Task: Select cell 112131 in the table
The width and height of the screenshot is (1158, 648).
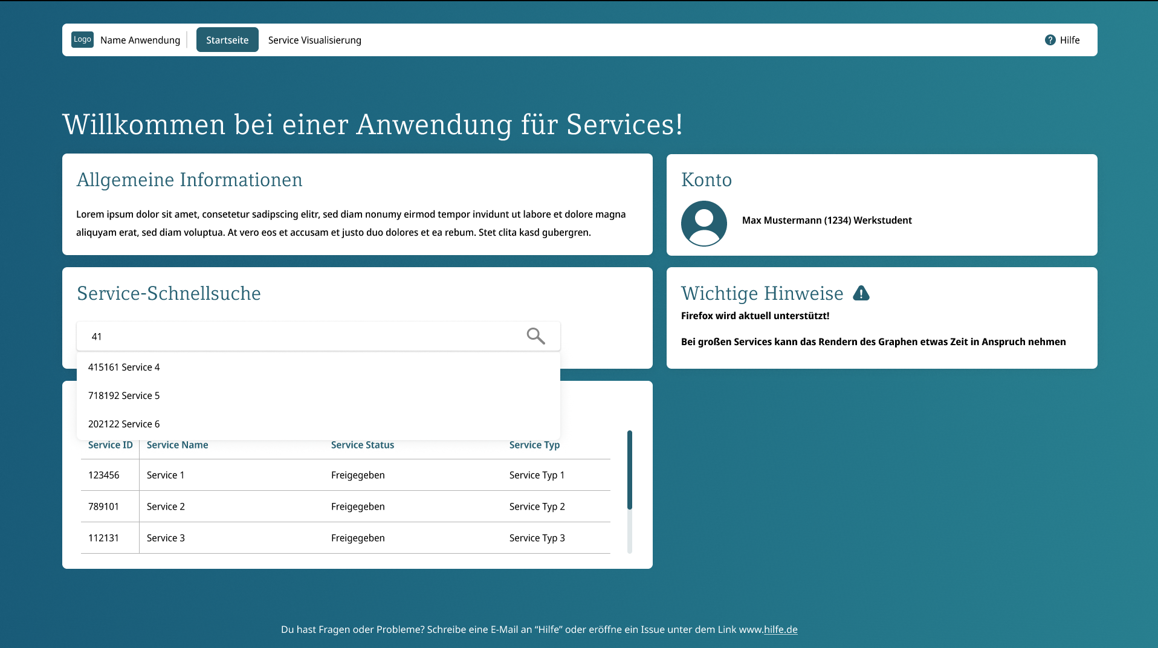Action: [x=104, y=538]
